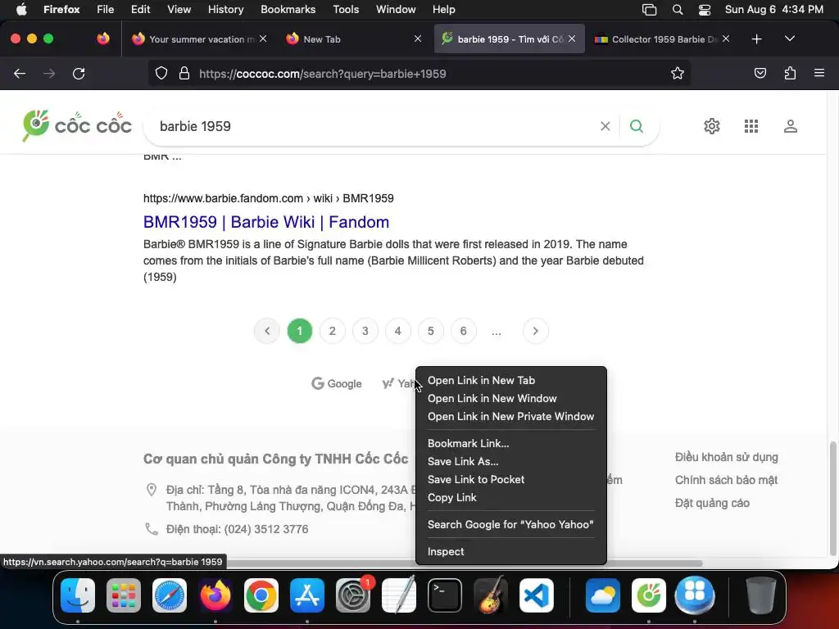Close the New Tab tab

[x=418, y=39]
